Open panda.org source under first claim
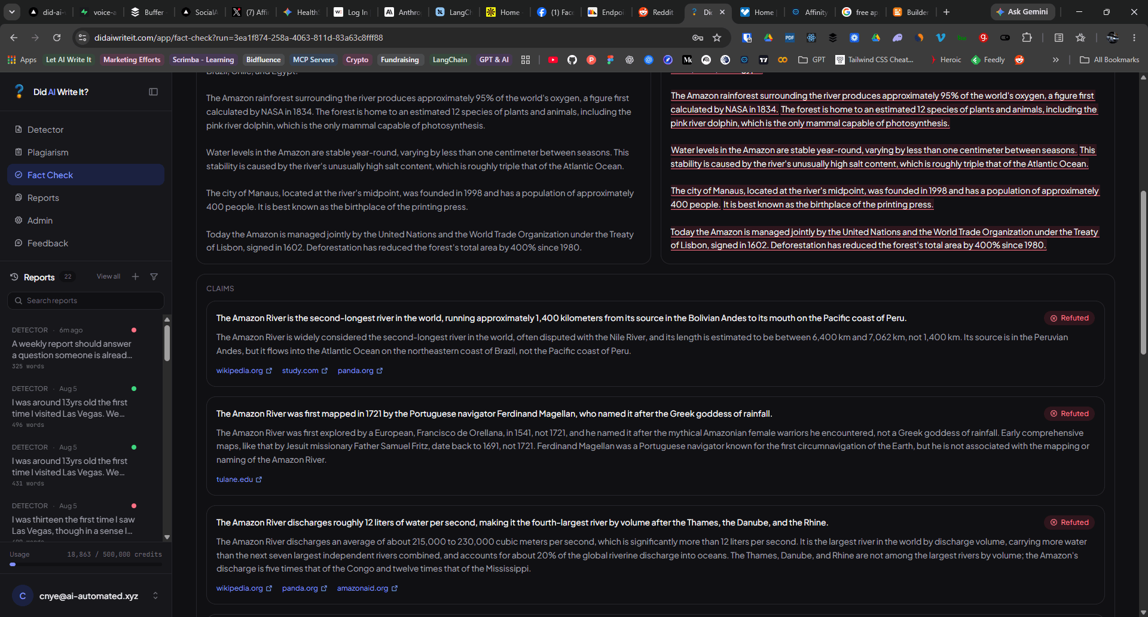Viewport: 1148px width, 617px height. [x=360, y=371]
